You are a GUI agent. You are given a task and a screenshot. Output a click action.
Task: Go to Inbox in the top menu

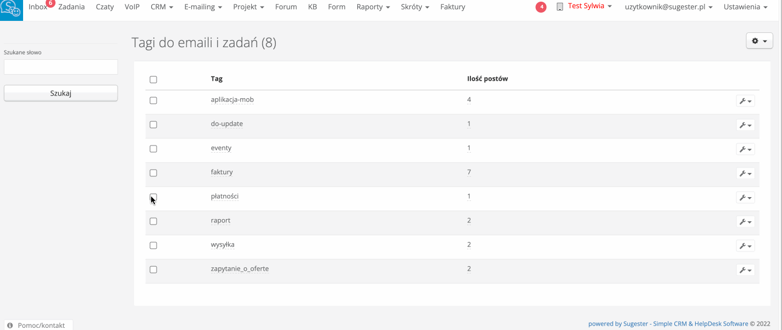tap(38, 7)
